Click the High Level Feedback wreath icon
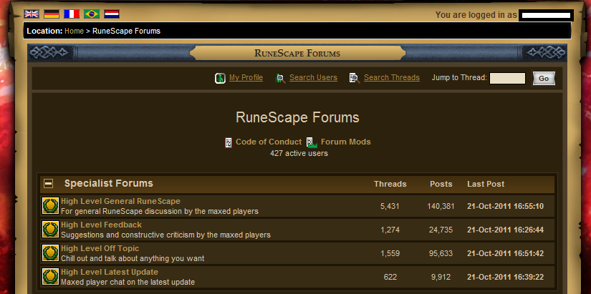This screenshot has width=591, height=294. click(x=50, y=230)
